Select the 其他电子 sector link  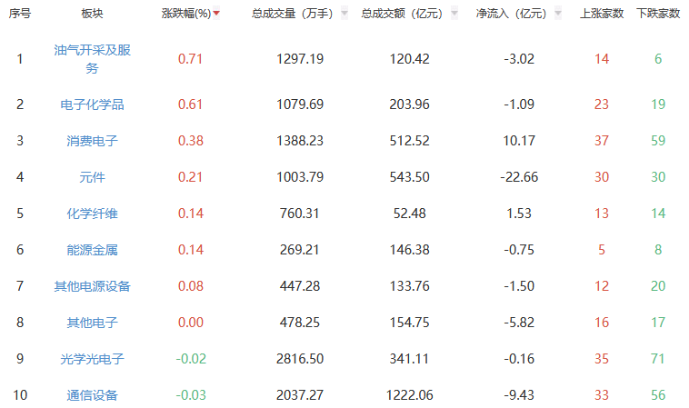pos(92,323)
